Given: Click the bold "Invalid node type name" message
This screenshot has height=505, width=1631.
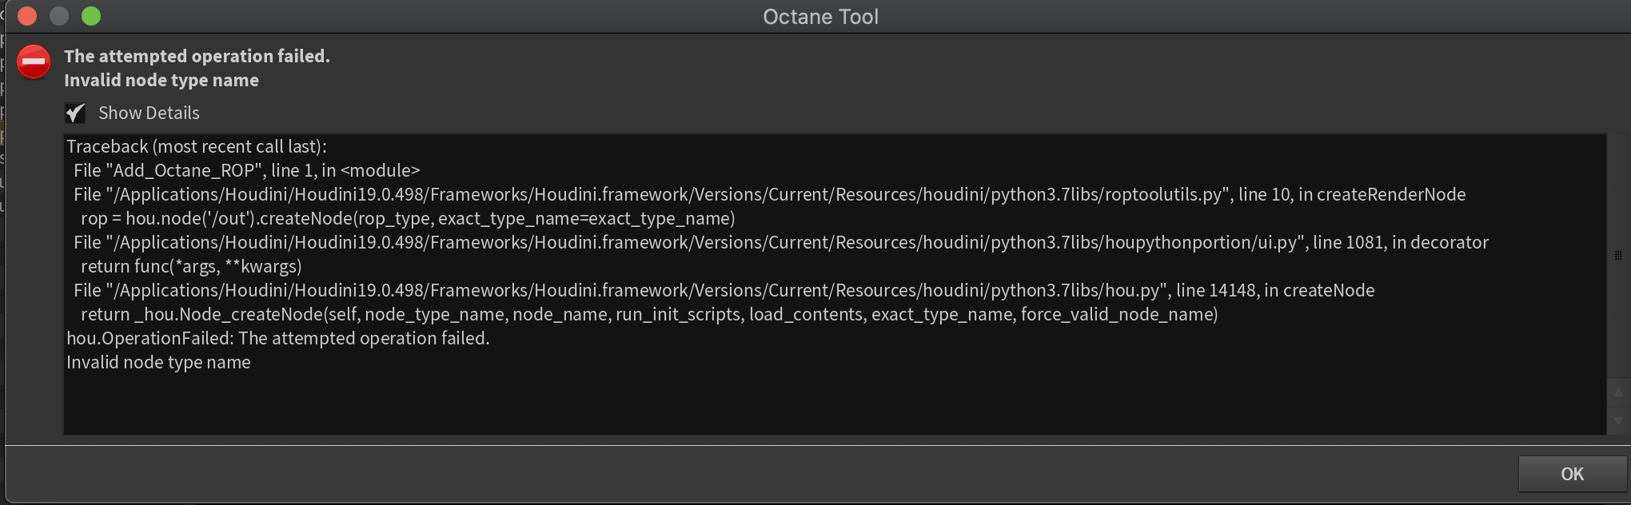Looking at the screenshot, I should tap(162, 80).
